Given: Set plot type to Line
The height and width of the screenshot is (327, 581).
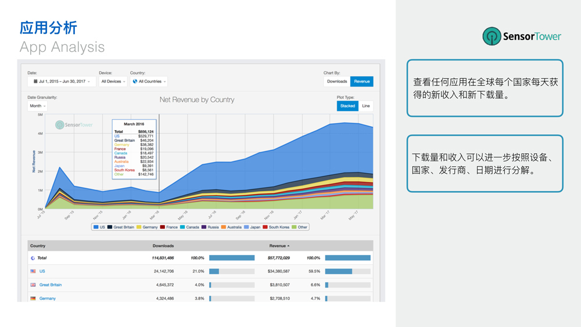Looking at the screenshot, I should click(365, 106).
